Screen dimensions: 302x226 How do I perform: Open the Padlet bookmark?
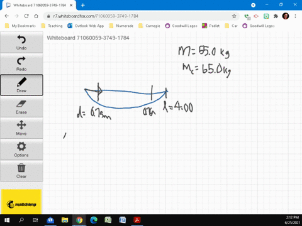click(211, 26)
